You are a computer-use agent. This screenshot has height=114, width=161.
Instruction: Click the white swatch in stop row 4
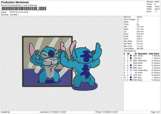(131, 63)
